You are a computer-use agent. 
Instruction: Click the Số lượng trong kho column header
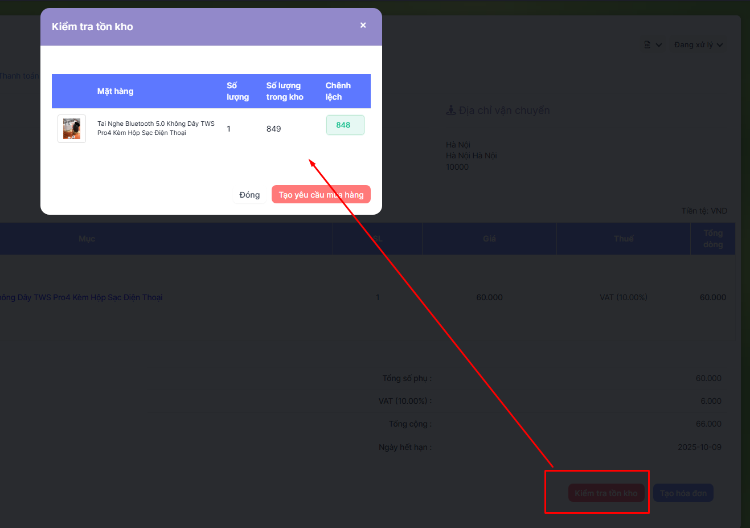point(285,91)
